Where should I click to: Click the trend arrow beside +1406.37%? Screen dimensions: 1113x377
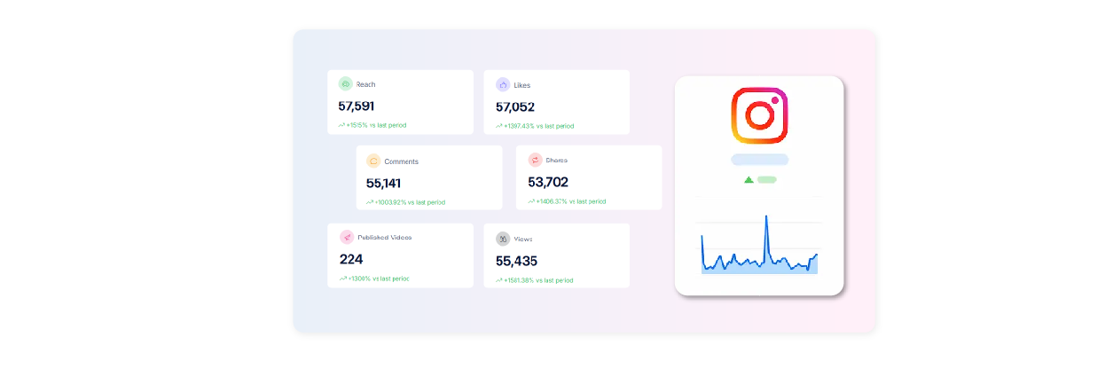click(x=531, y=201)
